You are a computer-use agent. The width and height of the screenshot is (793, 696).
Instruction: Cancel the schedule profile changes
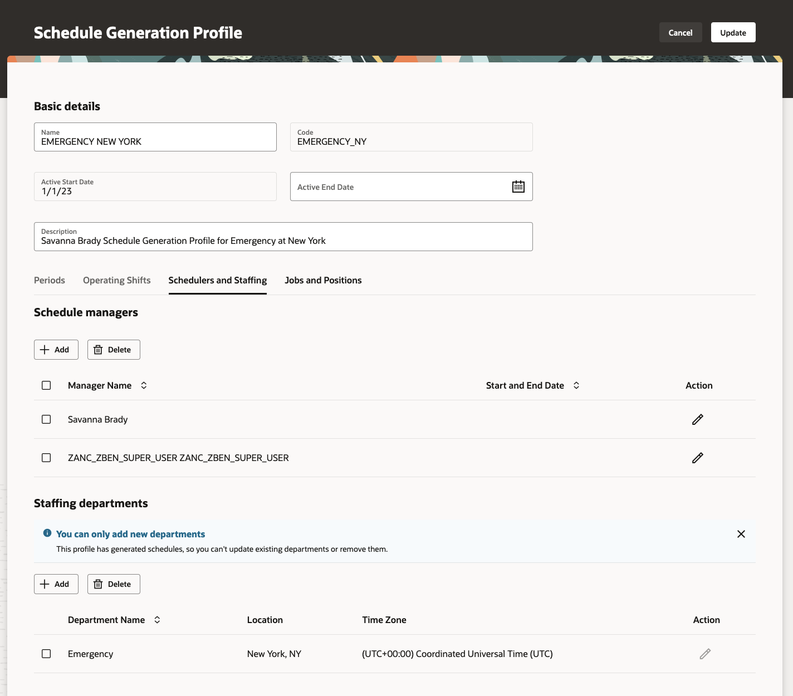(x=680, y=32)
